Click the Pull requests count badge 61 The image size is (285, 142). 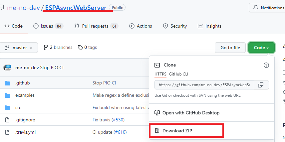coord(114,26)
